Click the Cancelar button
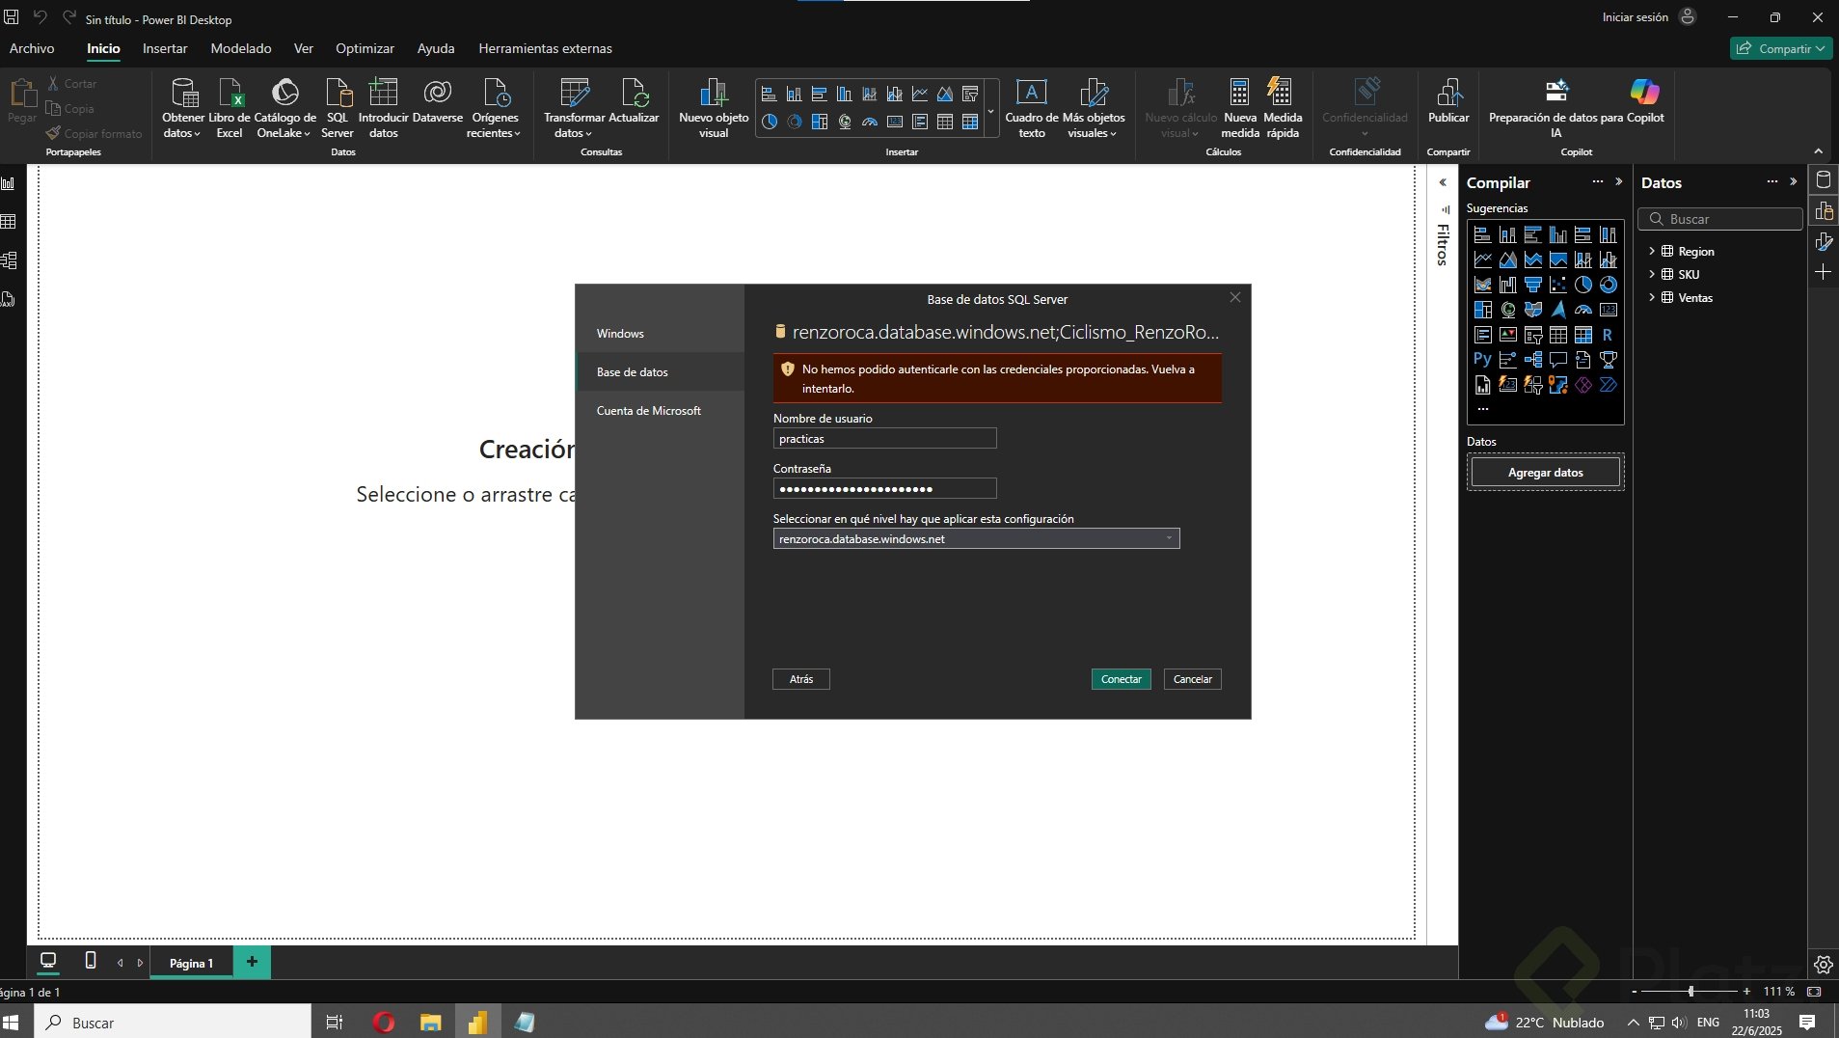 pos(1193,679)
